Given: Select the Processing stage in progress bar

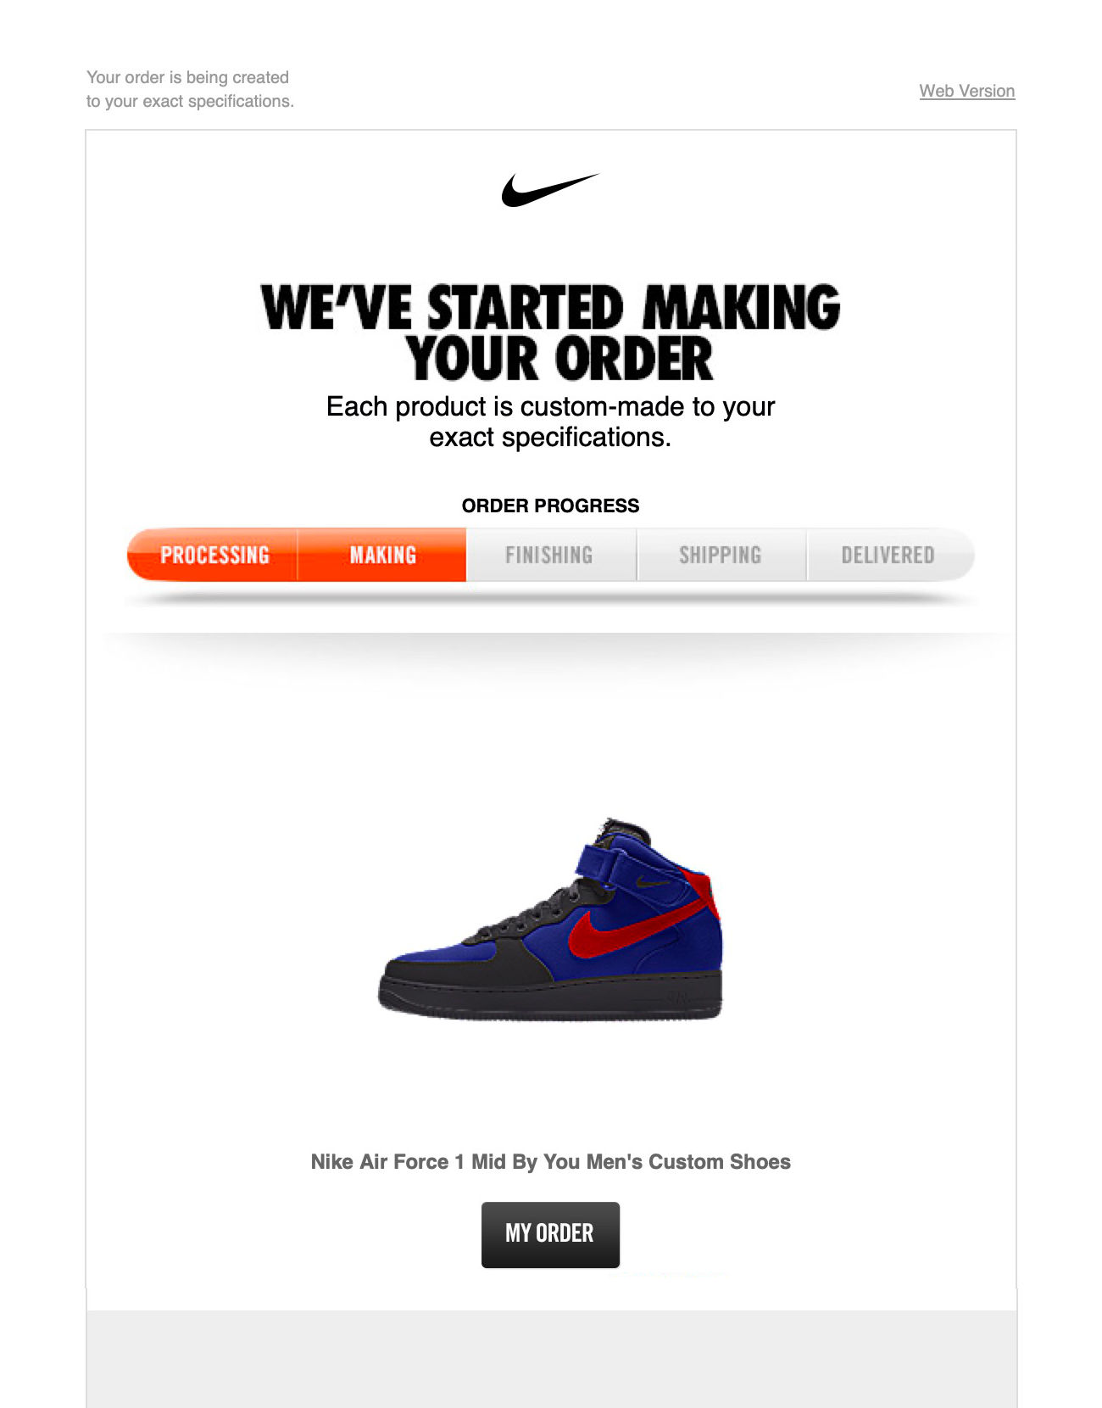Looking at the screenshot, I should (x=213, y=555).
